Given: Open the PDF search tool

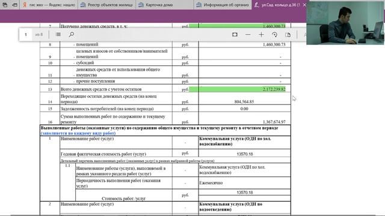Looking at the screenshot, I should [x=72, y=35].
